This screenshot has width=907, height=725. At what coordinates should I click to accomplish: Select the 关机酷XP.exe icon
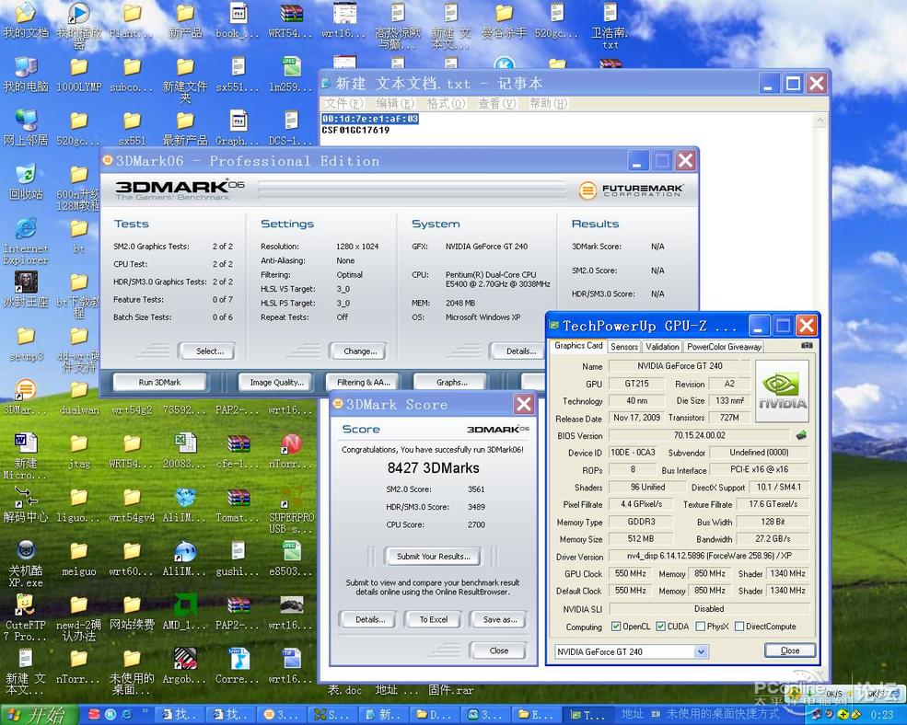pyautogui.click(x=25, y=564)
